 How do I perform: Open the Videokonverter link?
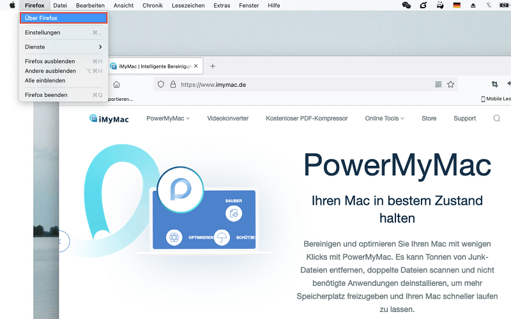[228, 119]
